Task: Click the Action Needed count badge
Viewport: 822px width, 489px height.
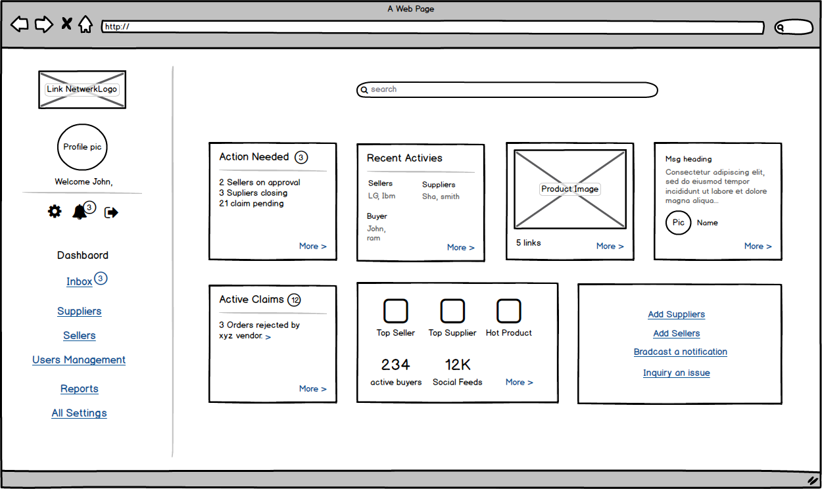Action: click(x=301, y=157)
